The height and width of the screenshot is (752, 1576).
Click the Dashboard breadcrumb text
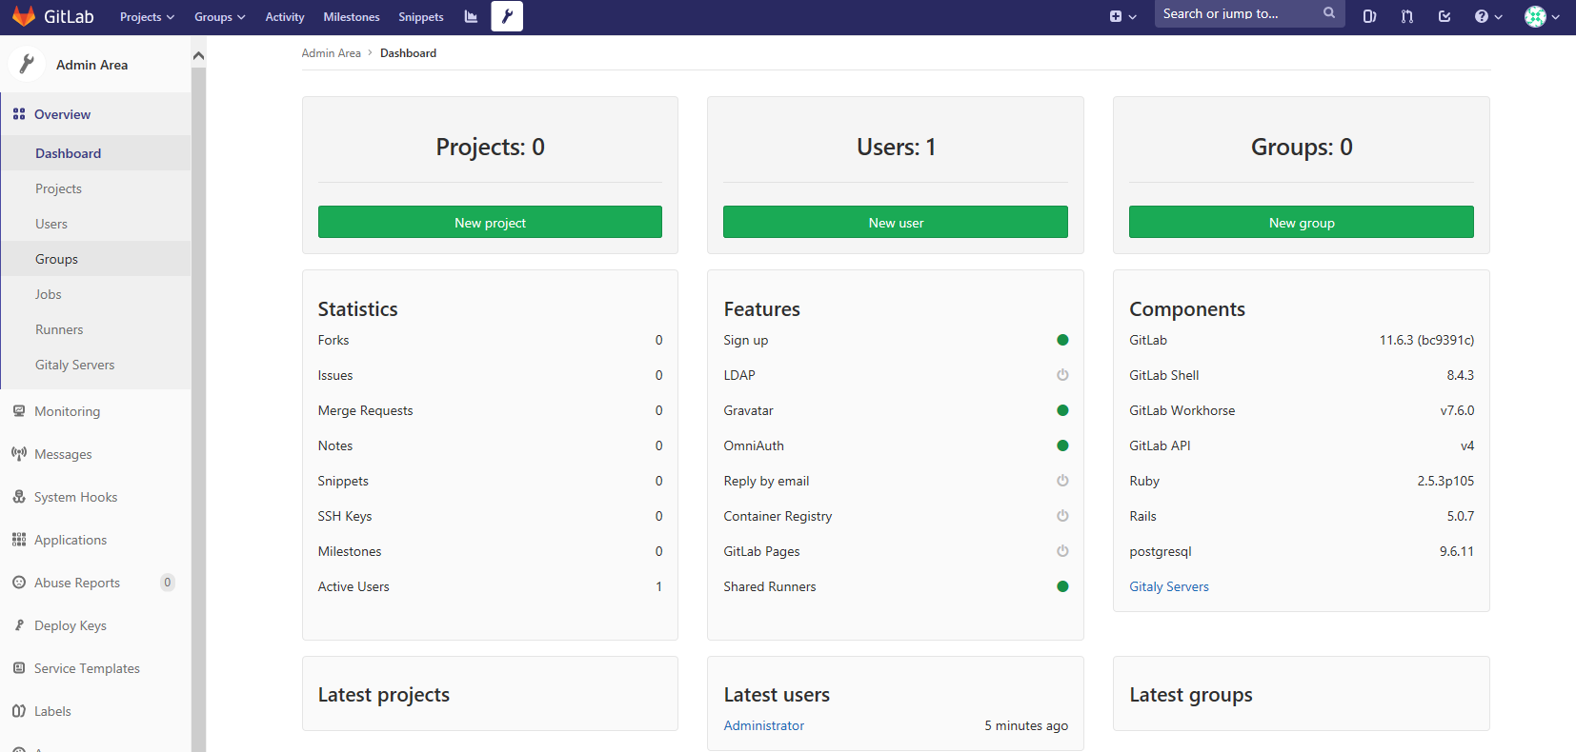pyautogui.click(x=408, y=53)
